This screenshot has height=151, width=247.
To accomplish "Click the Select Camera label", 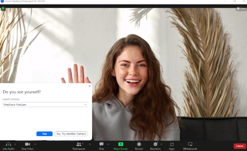I will (11, 99).
